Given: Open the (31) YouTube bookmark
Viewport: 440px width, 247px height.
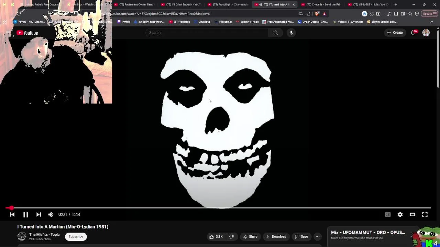Looking at the screenshot, I should click(179, 22).
